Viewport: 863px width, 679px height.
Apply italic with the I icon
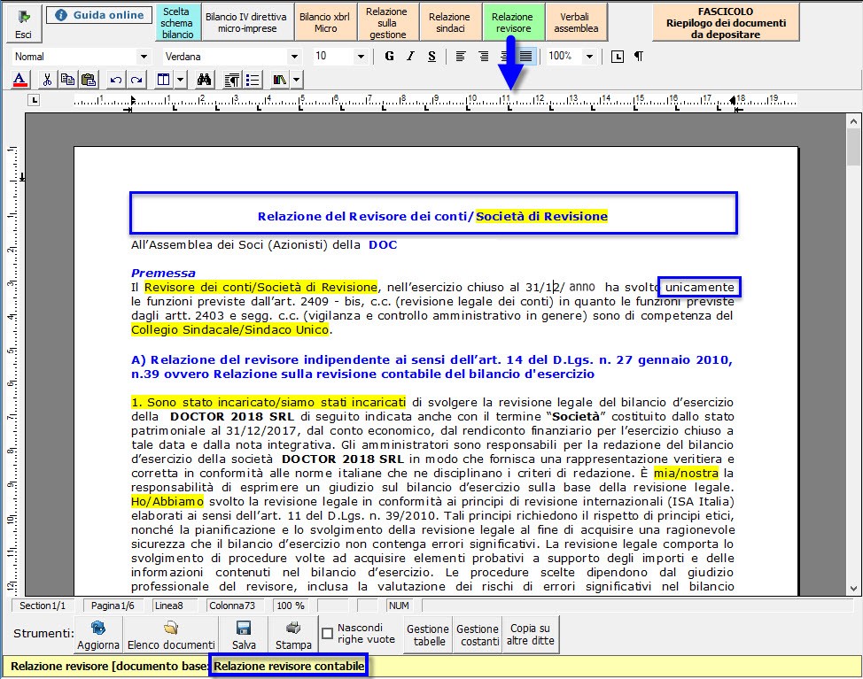(410, 56)
